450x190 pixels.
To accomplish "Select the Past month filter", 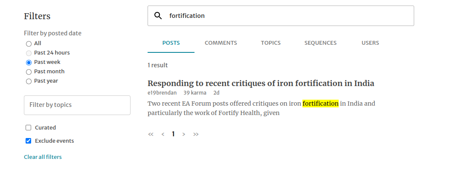I will click(29, 72).
